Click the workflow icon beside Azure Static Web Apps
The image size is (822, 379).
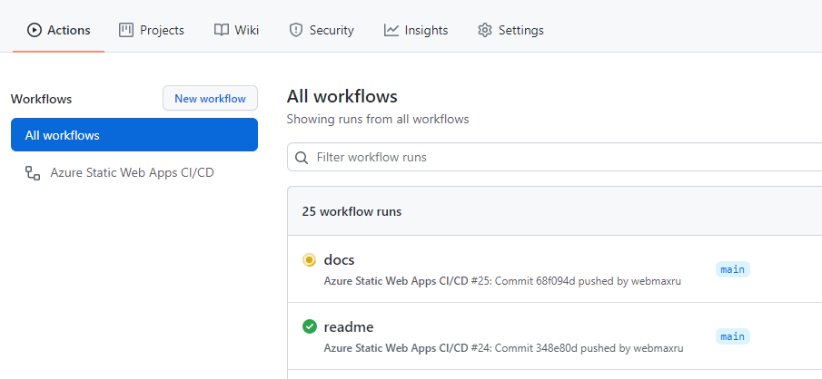pyautogui.click(x=33, y=173)
